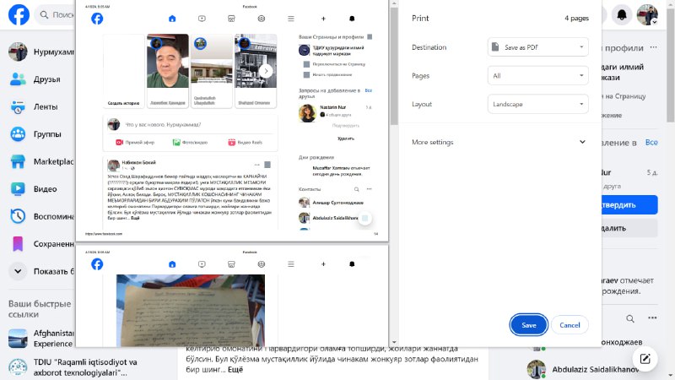
Task: Expand Показать ещё in the sidebar
Action: pos(40,271)
